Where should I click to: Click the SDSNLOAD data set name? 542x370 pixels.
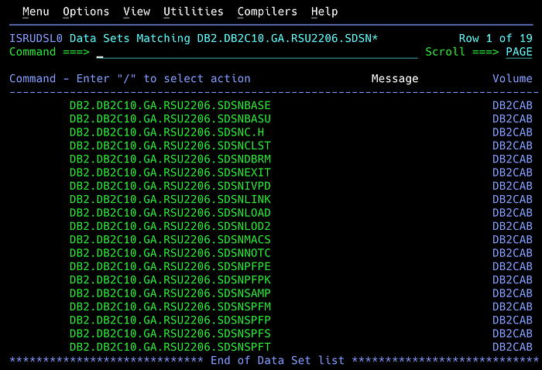170,213
